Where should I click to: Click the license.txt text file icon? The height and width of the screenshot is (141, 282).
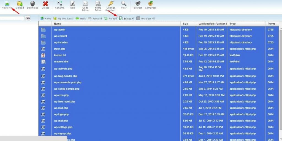click(x=43, y=55)
